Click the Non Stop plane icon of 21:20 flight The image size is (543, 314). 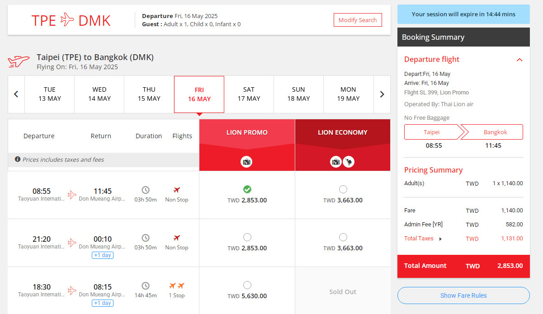tap(177, 238)
